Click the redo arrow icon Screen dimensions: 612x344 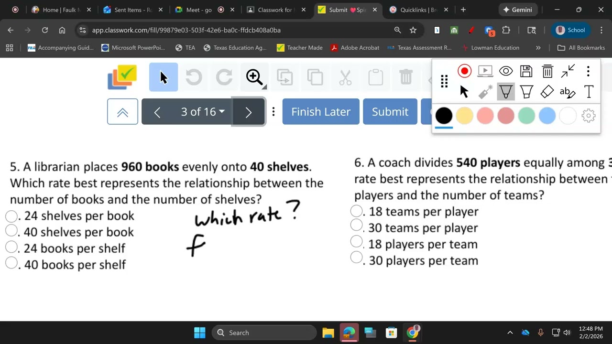[x=224, y=77]
